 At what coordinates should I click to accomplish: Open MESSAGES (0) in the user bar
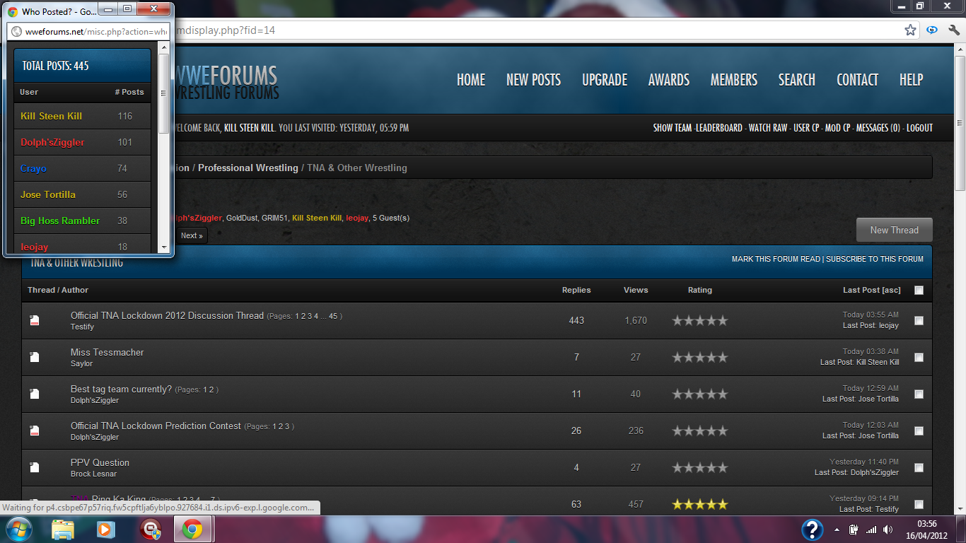pos(878,128)
